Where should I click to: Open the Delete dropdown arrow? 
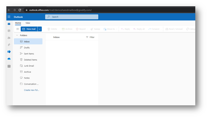(x=59, y=29)
